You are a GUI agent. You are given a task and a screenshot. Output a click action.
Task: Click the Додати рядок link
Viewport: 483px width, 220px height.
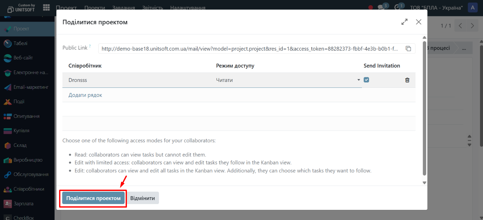[x=85, y=95]
